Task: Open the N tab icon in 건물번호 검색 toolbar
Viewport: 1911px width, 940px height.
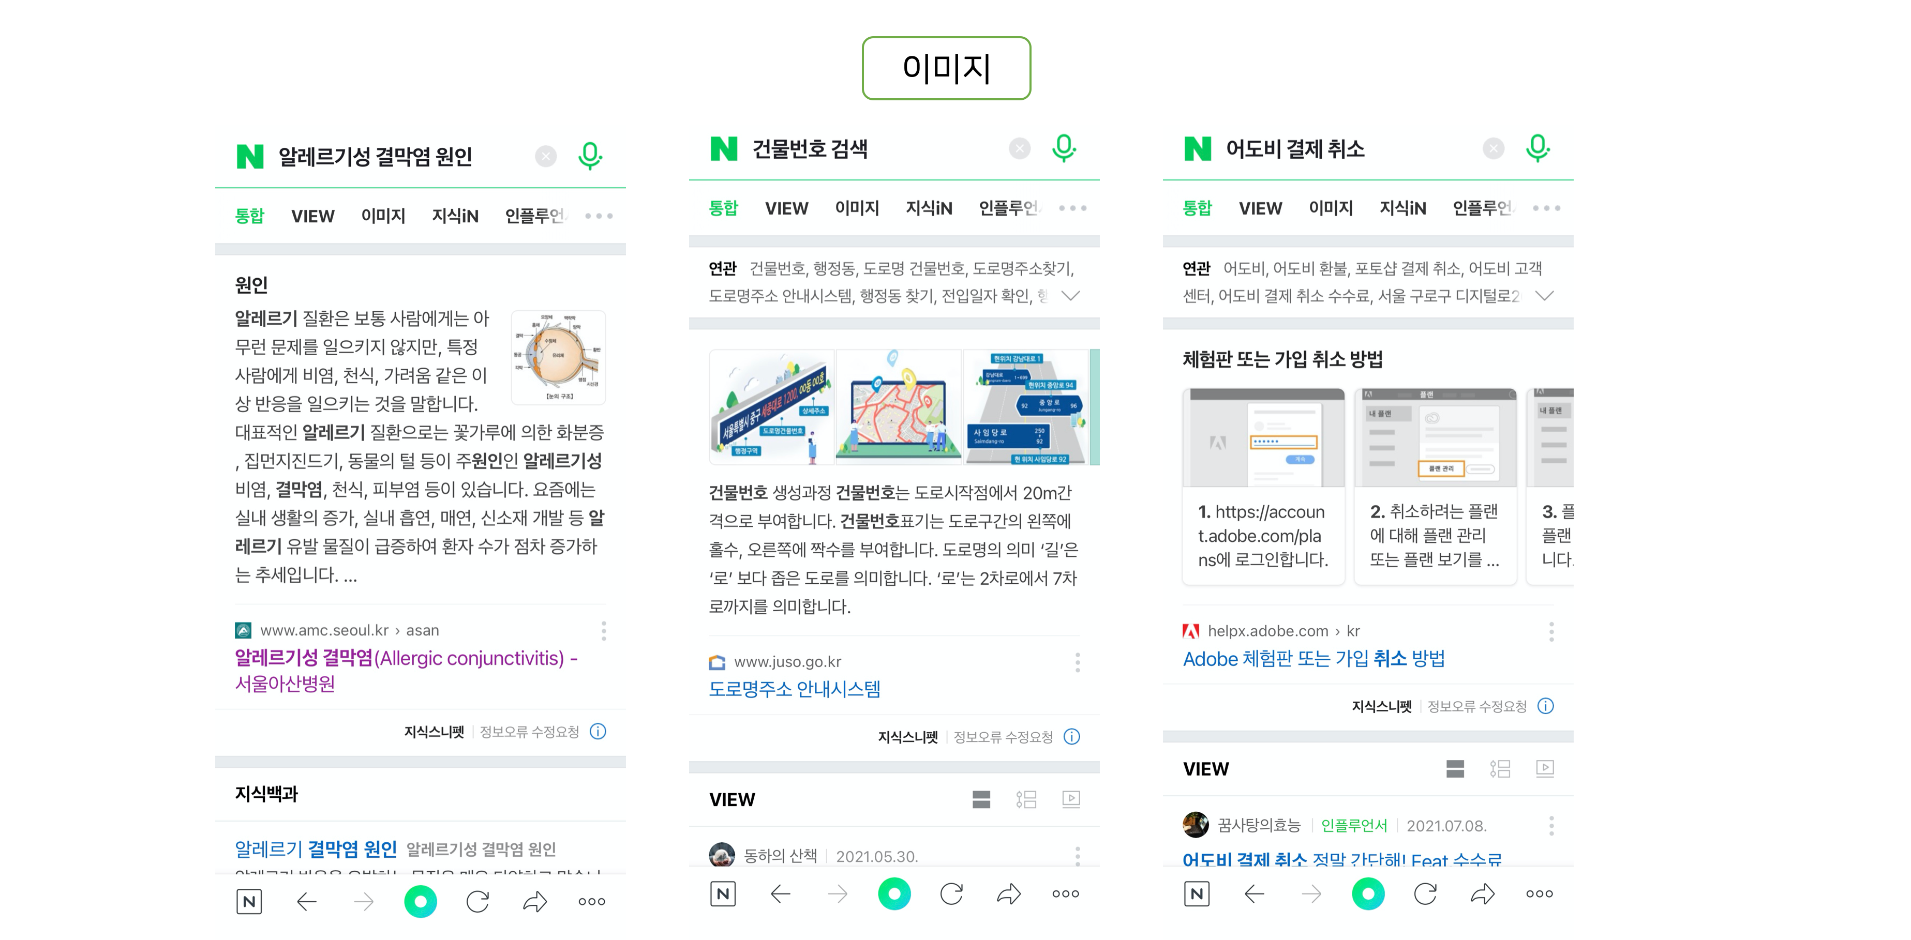Action: pyautogui.click(x=723, y=893)
